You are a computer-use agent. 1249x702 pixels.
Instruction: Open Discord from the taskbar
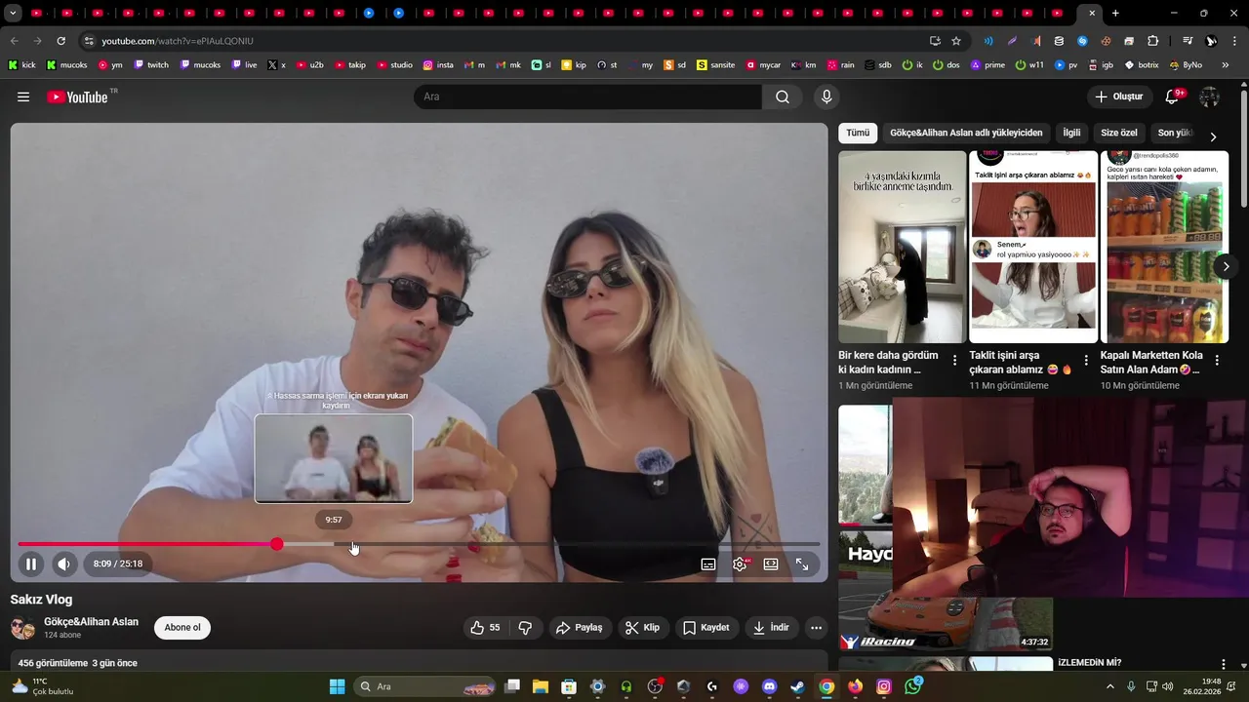point(769,686)
